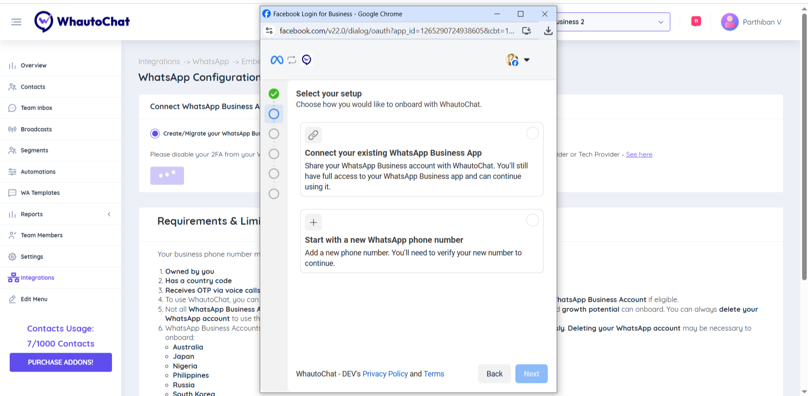Click the Team Members icon in sidebar
The height and width of the screenshot is (396, 808).
click(x=12, y=235)
